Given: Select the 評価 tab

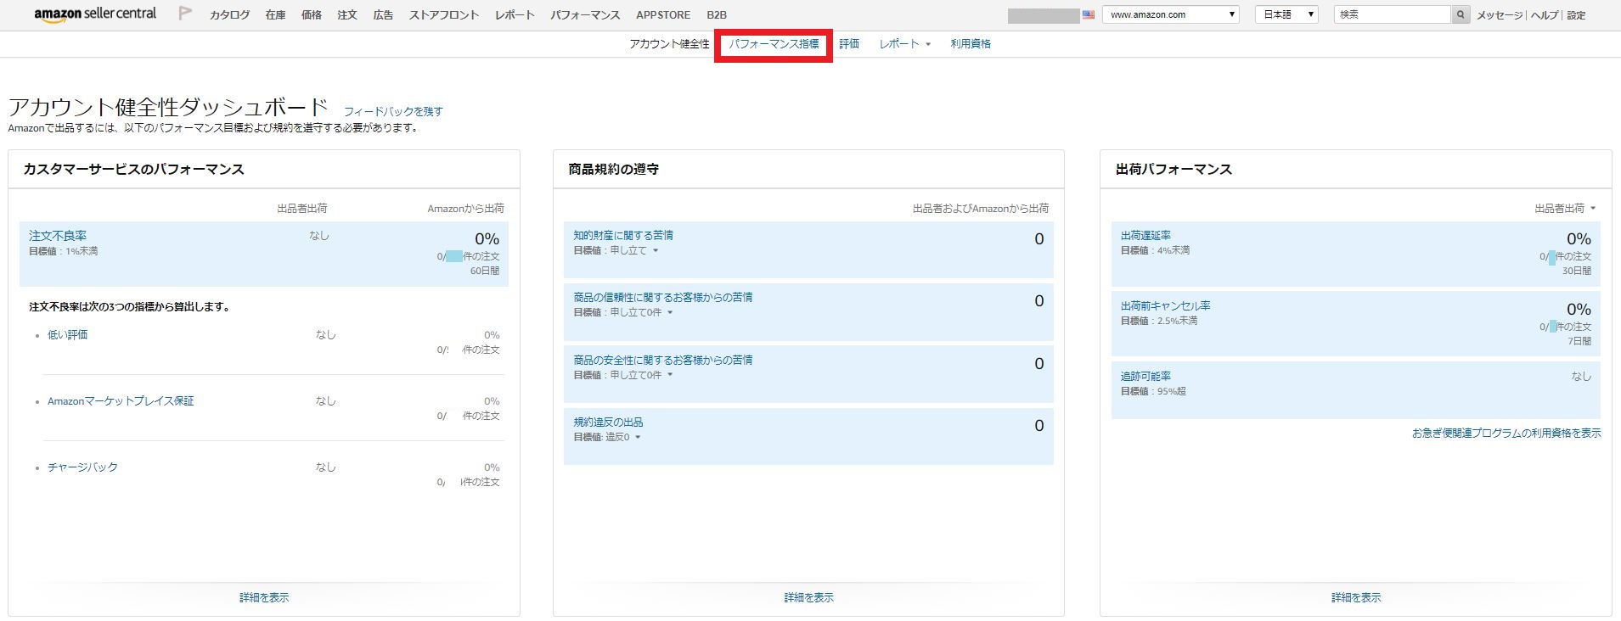Looking at the screenshot, I should 849,44.
